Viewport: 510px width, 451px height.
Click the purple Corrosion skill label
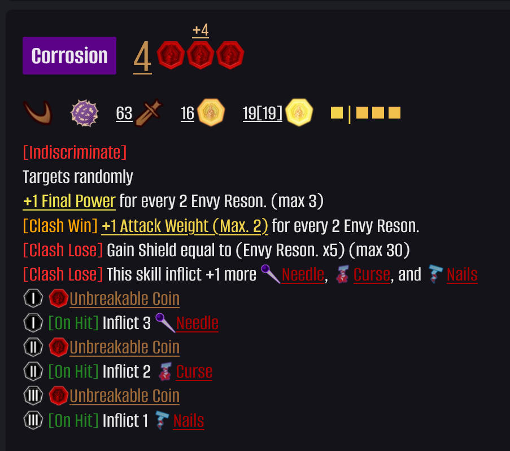[x=69, y=56]
